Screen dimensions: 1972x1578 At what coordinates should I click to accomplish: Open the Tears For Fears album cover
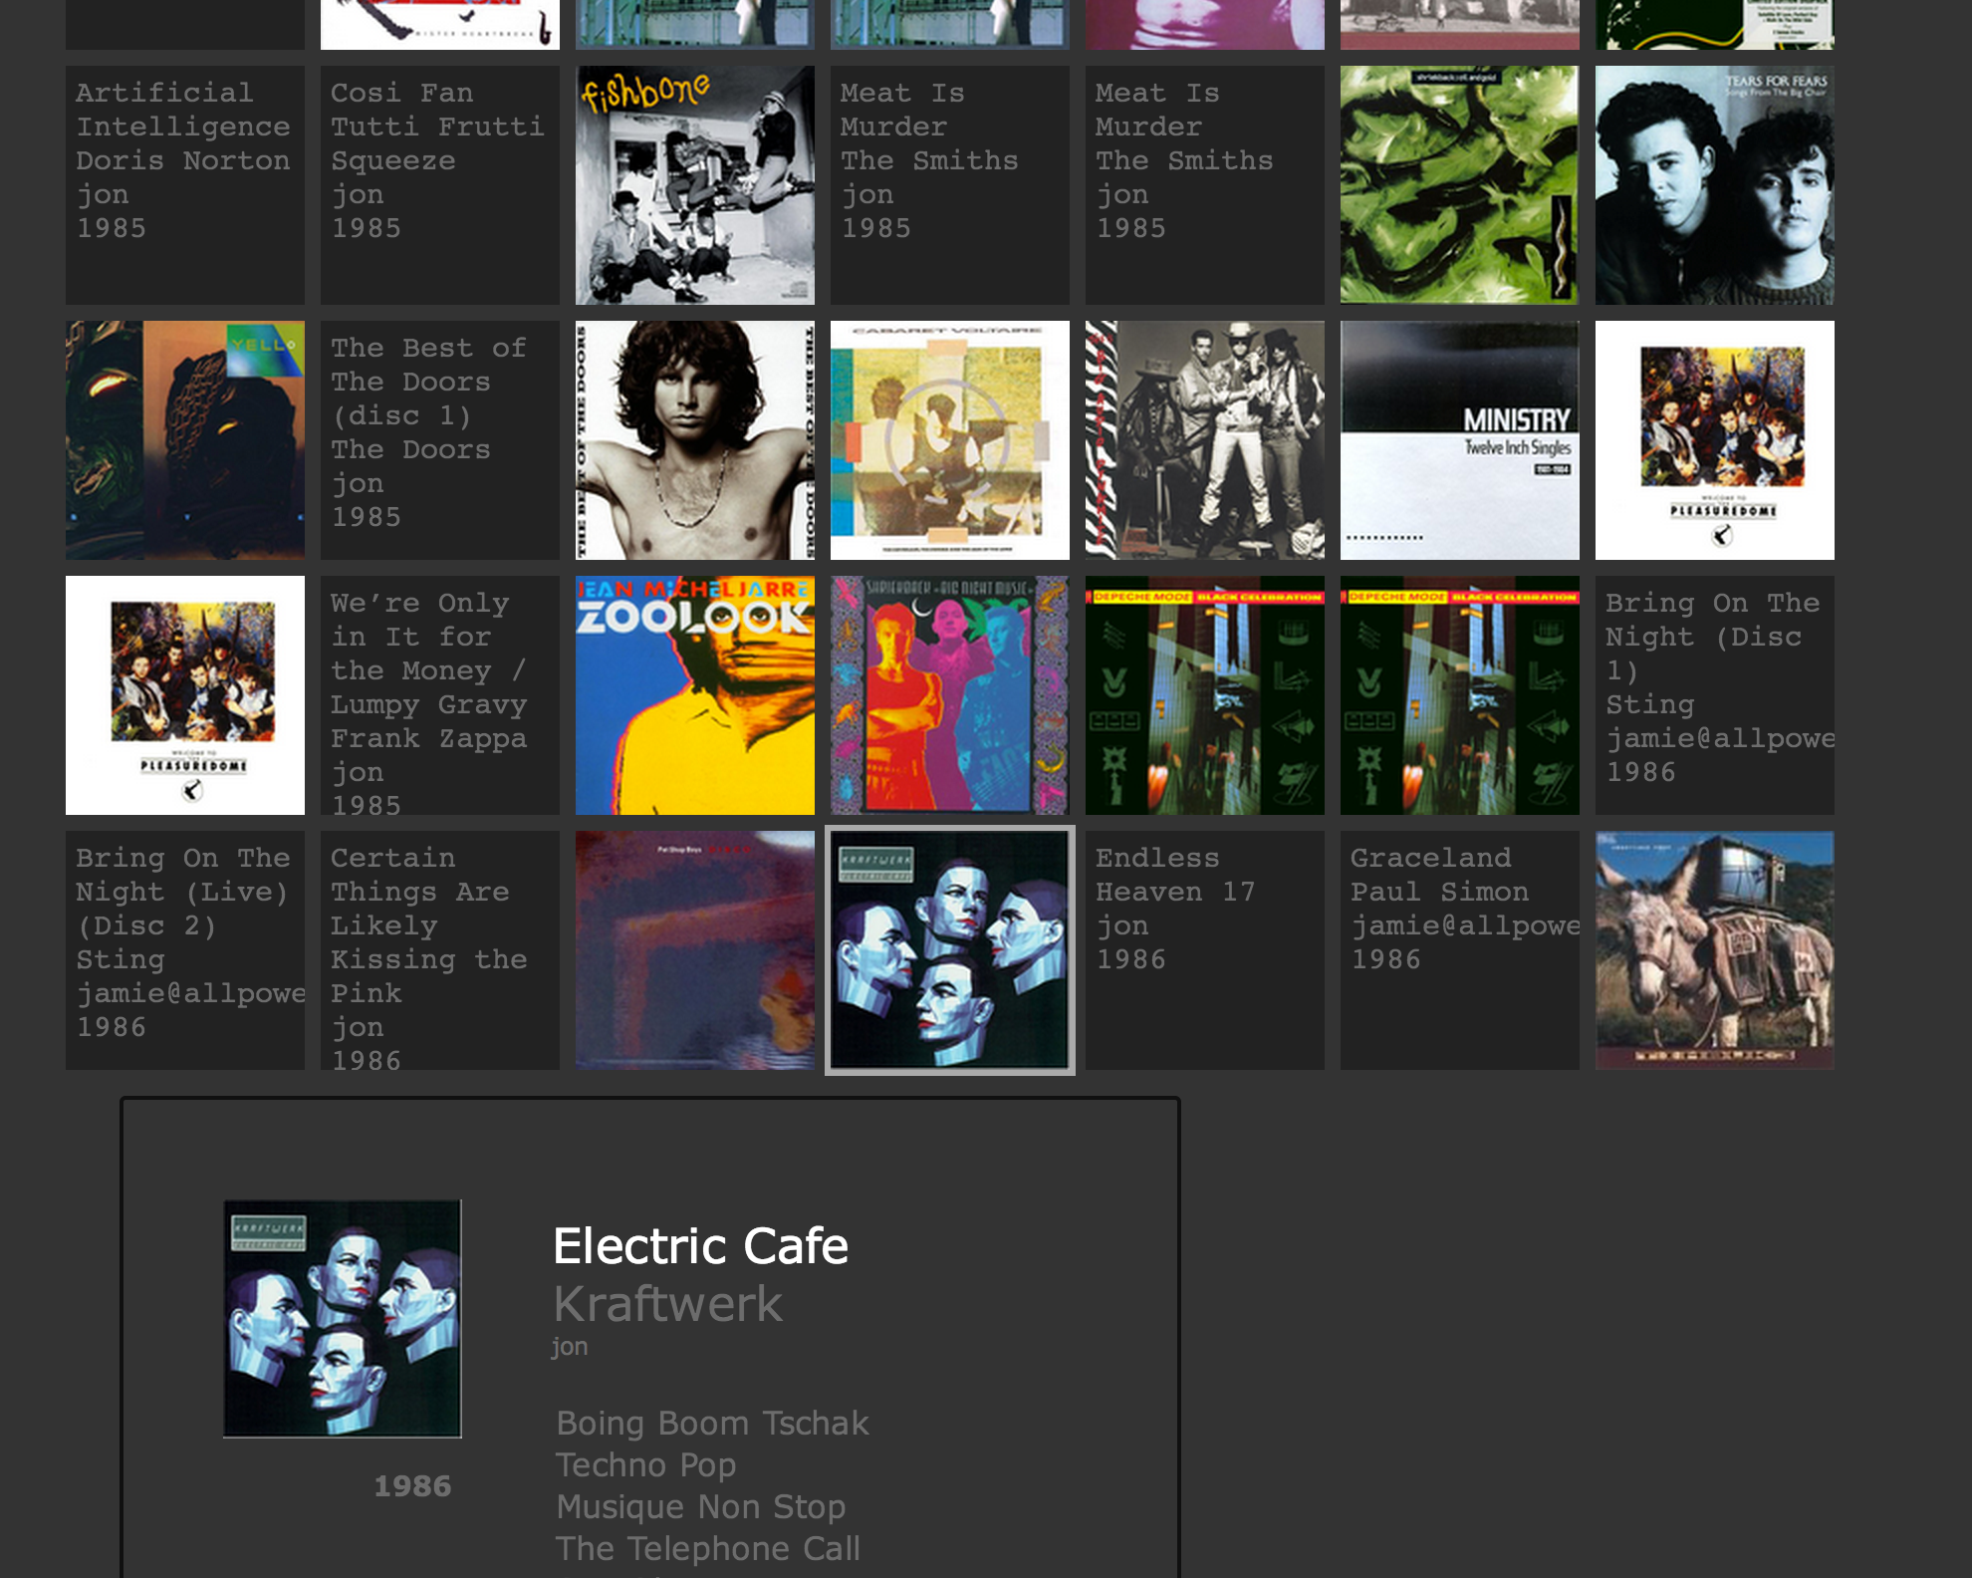(x=1715, y=185)
